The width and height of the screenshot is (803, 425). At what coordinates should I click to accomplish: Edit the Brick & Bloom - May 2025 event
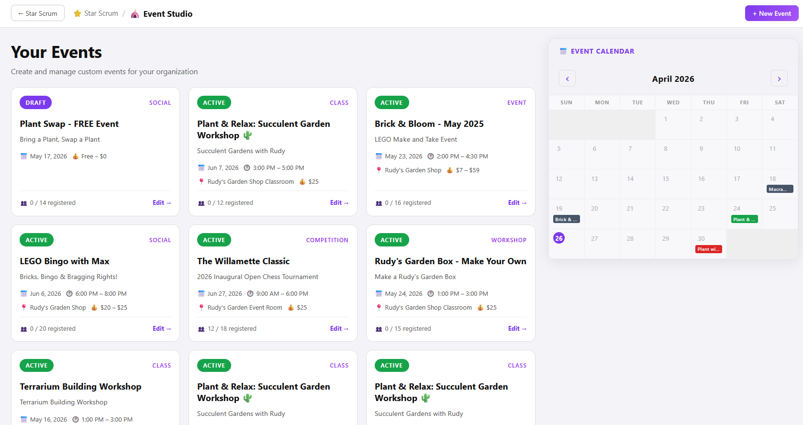tap(517, 202)
